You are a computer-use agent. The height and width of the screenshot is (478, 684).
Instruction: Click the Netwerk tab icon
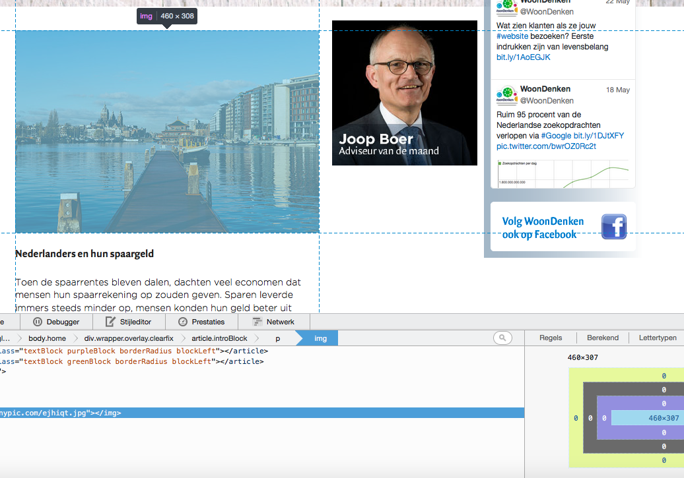tap(257, 322)
